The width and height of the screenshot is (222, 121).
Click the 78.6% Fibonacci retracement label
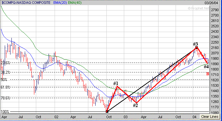[5, 98]
